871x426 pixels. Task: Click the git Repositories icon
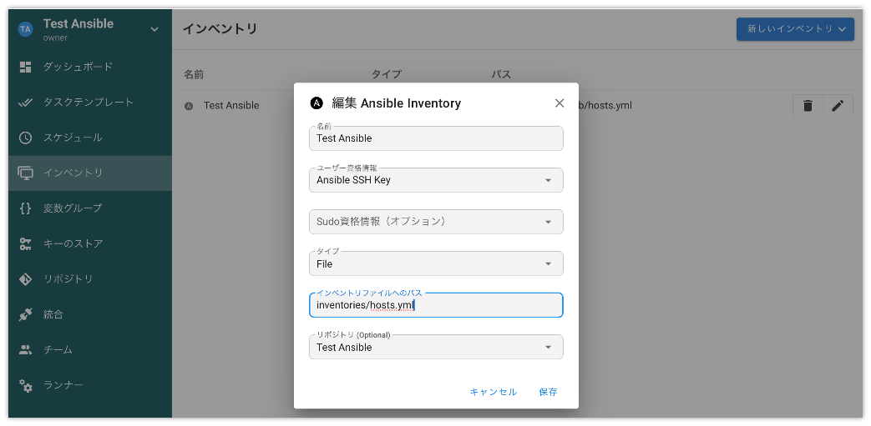(26, 279)
